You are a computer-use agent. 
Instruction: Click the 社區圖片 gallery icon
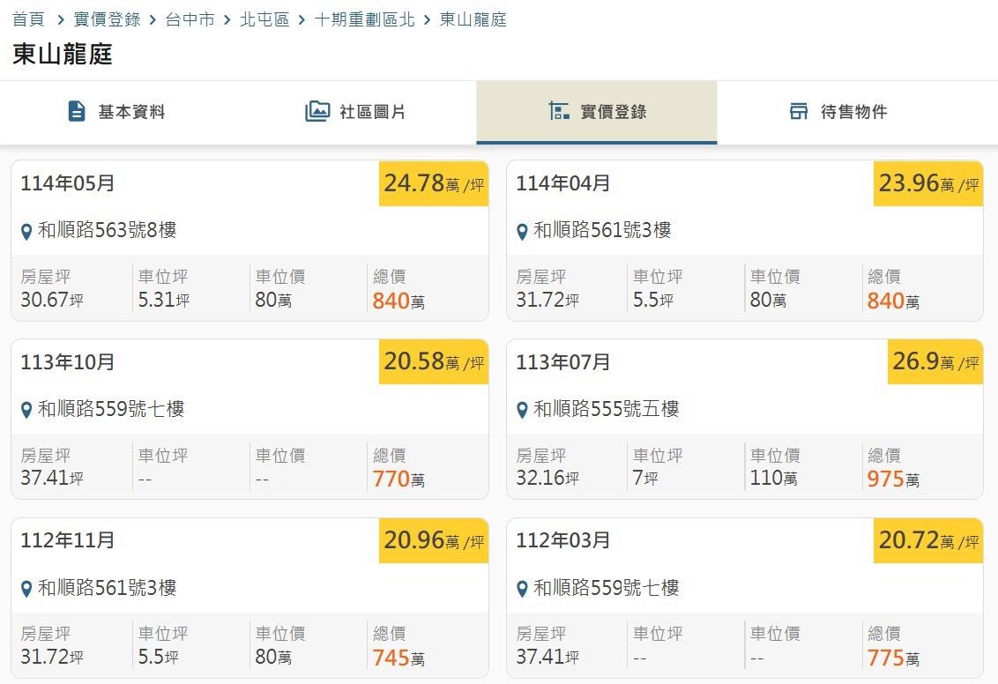317,112
